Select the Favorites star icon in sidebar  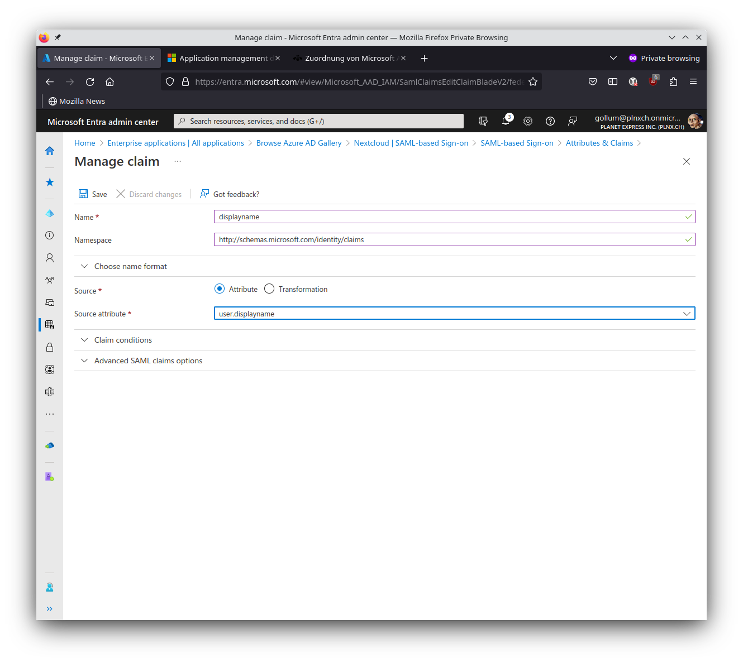pos(49,182)
